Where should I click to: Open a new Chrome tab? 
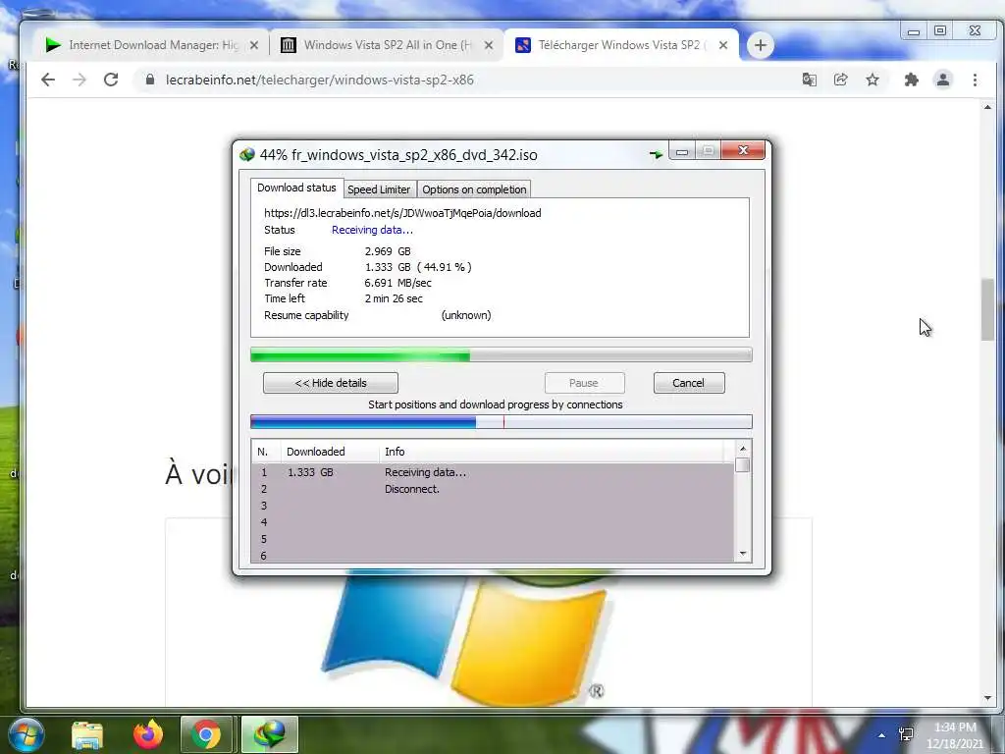pyautogui.click(x=761, y=45)
